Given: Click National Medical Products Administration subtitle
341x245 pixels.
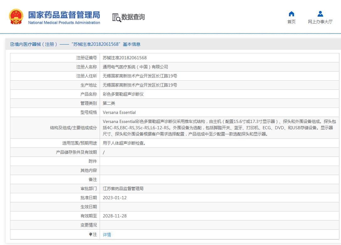Looking at the screenshot, I should (x=64, y=23).
